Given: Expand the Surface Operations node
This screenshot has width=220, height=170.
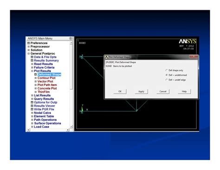Looking at the screenshot, I should pos(32,123).
